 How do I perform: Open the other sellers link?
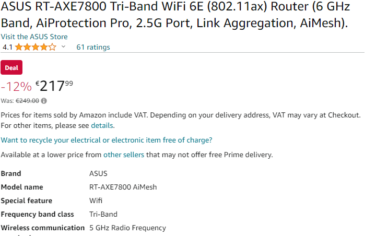pos(123,155)
